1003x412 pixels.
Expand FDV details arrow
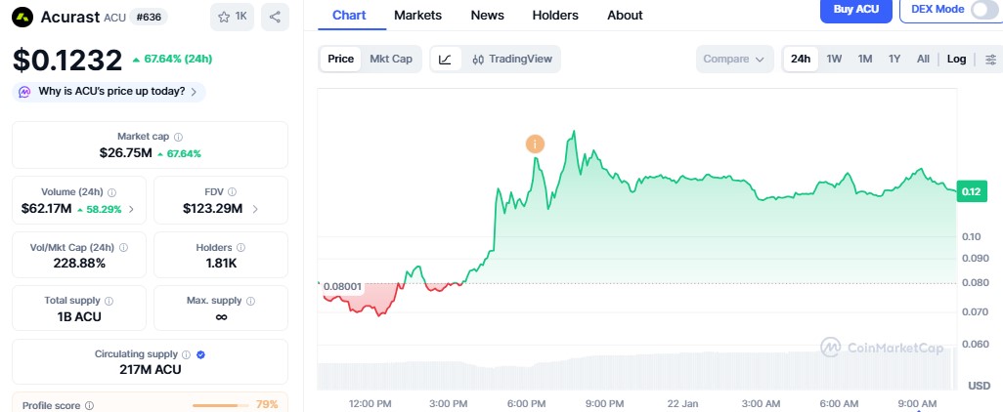tap(256, 209)
